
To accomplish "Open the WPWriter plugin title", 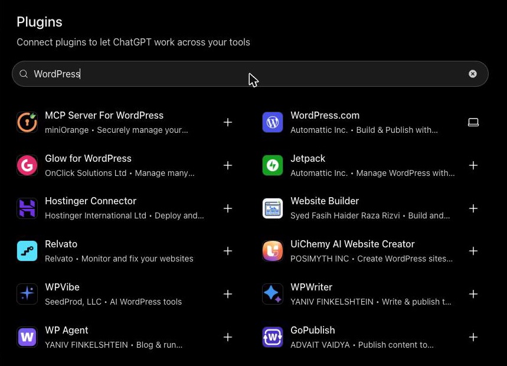I will [x=312, y=287].
